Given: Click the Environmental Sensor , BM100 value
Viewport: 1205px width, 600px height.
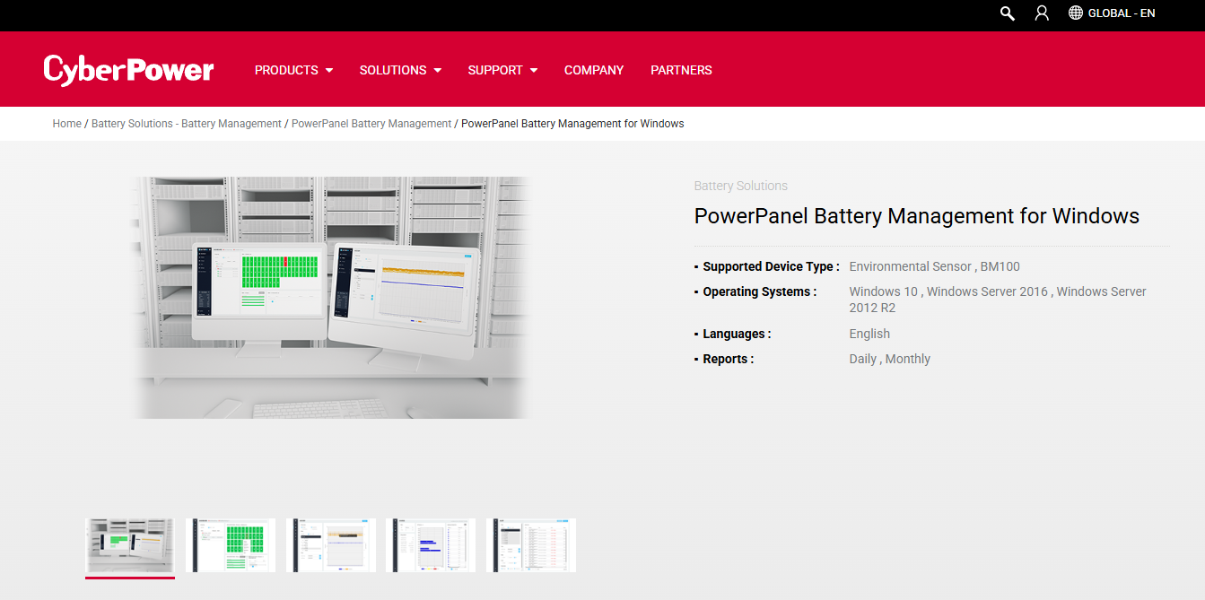Looking at the screenshot, I should pos(934,266).
